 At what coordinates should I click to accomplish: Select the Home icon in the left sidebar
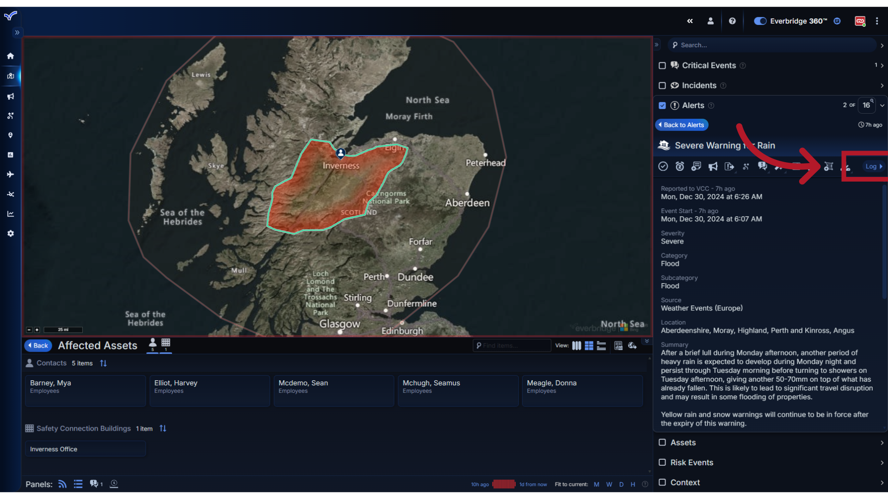click(10, 56)
